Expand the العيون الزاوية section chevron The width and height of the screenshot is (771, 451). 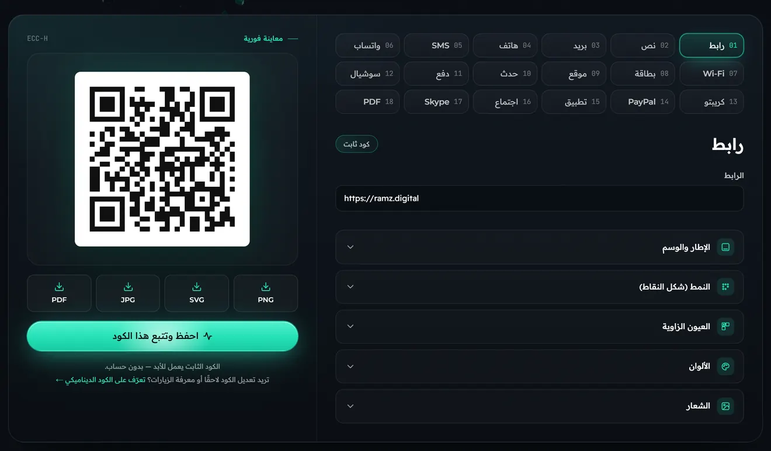[x=350, y=327]
